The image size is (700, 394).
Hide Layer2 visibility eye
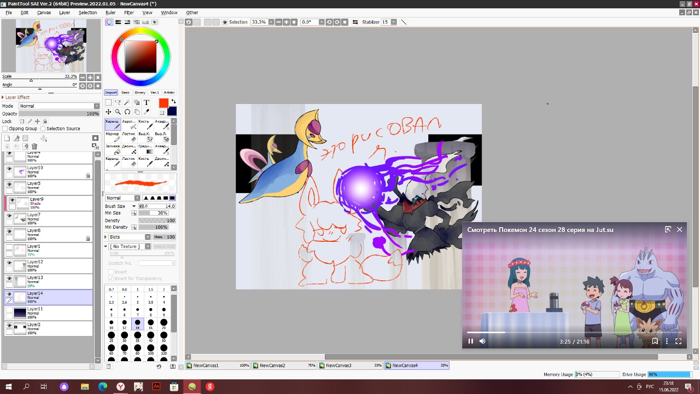[9, 326]
